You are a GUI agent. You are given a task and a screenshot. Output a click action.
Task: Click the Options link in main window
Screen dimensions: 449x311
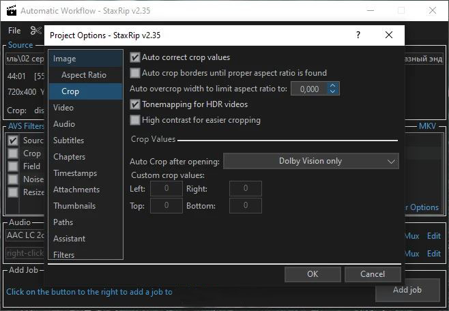point(422,207)
